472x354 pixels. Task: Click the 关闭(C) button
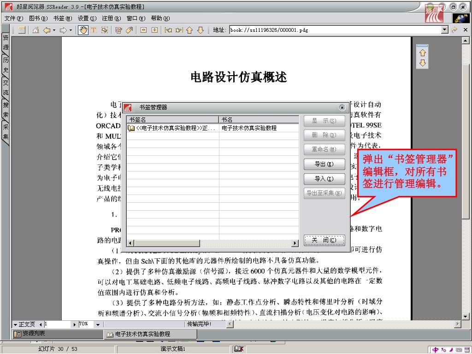pyautogui.click(x=324, y=240)
